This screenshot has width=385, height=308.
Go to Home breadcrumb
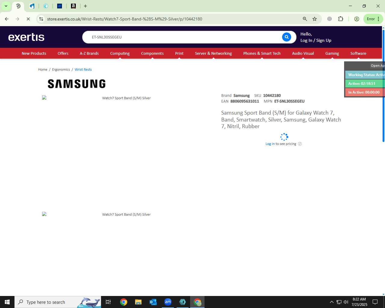pos(43,69)
